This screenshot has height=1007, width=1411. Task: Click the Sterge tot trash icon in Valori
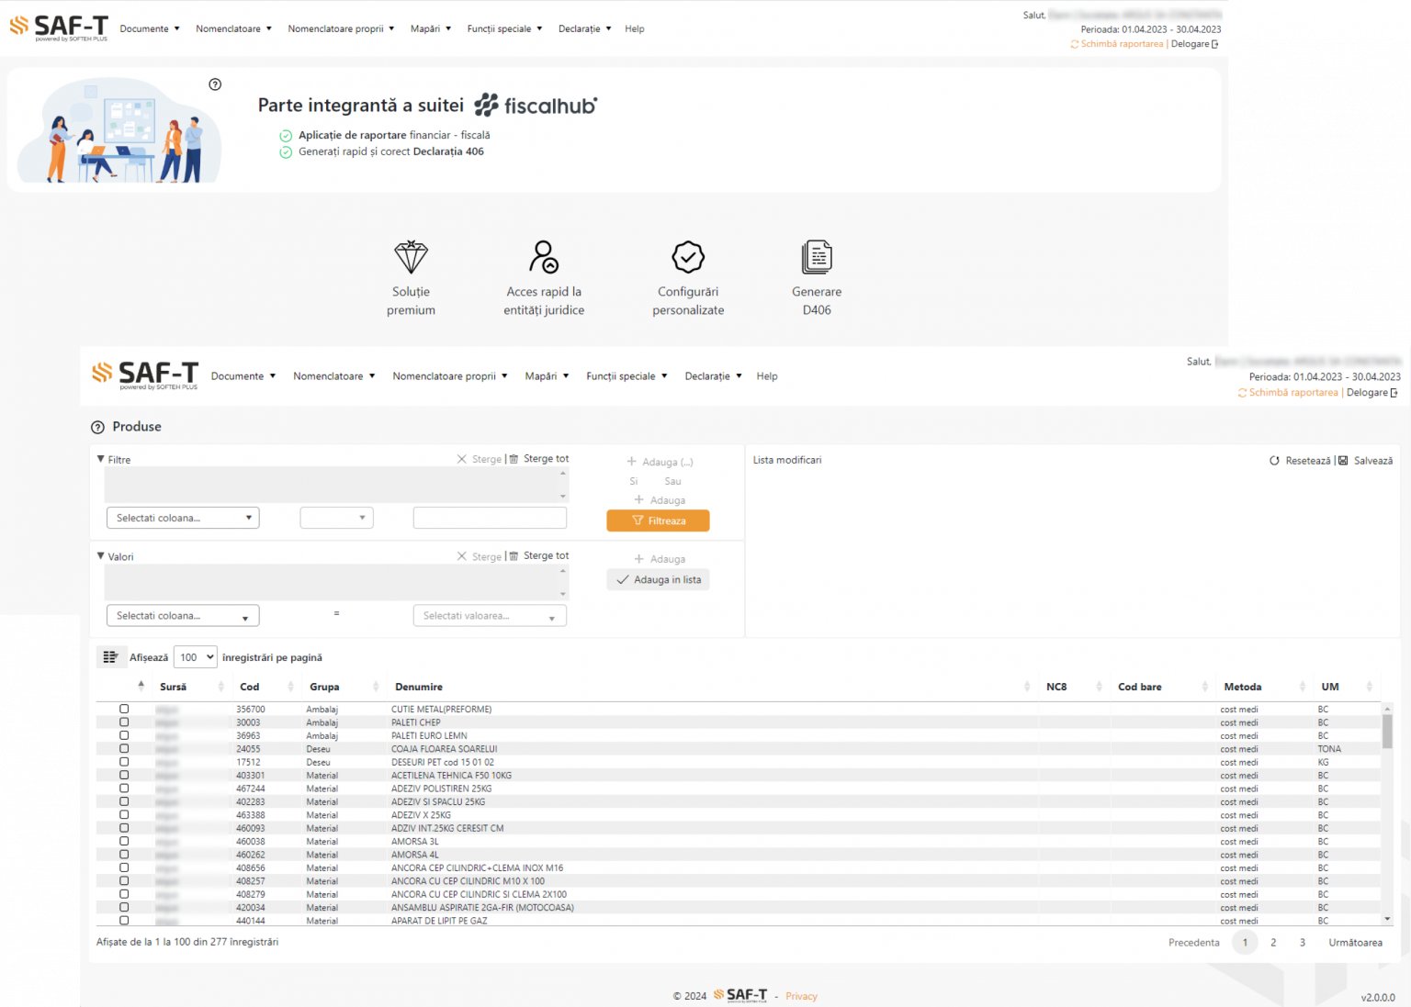514,556
